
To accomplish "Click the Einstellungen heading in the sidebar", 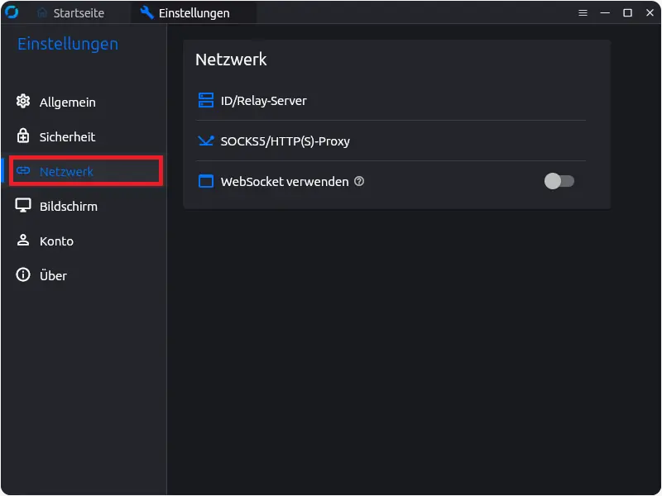I will 68,44.
